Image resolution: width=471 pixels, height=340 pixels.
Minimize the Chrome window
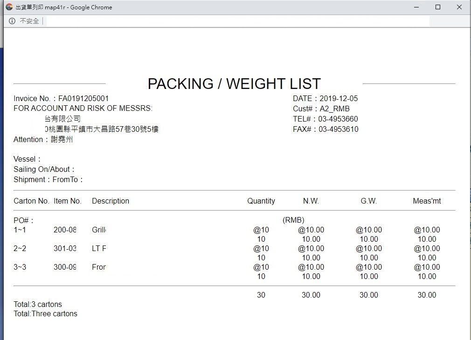416,7
